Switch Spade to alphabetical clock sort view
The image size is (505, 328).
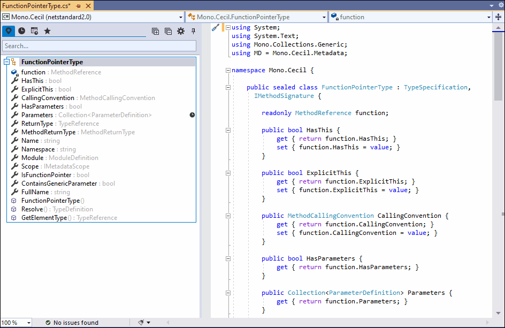pyautogui.click(x=21, y=31)
